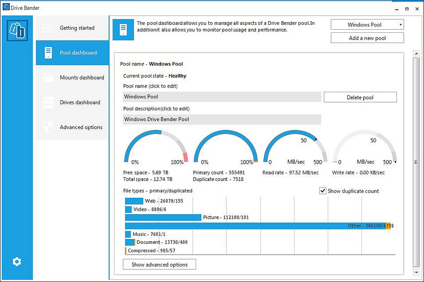This screenshot has height=282, width=424.
Task: Click 'File types - primary/duplicated' label
Action: (x=157, y=191)
